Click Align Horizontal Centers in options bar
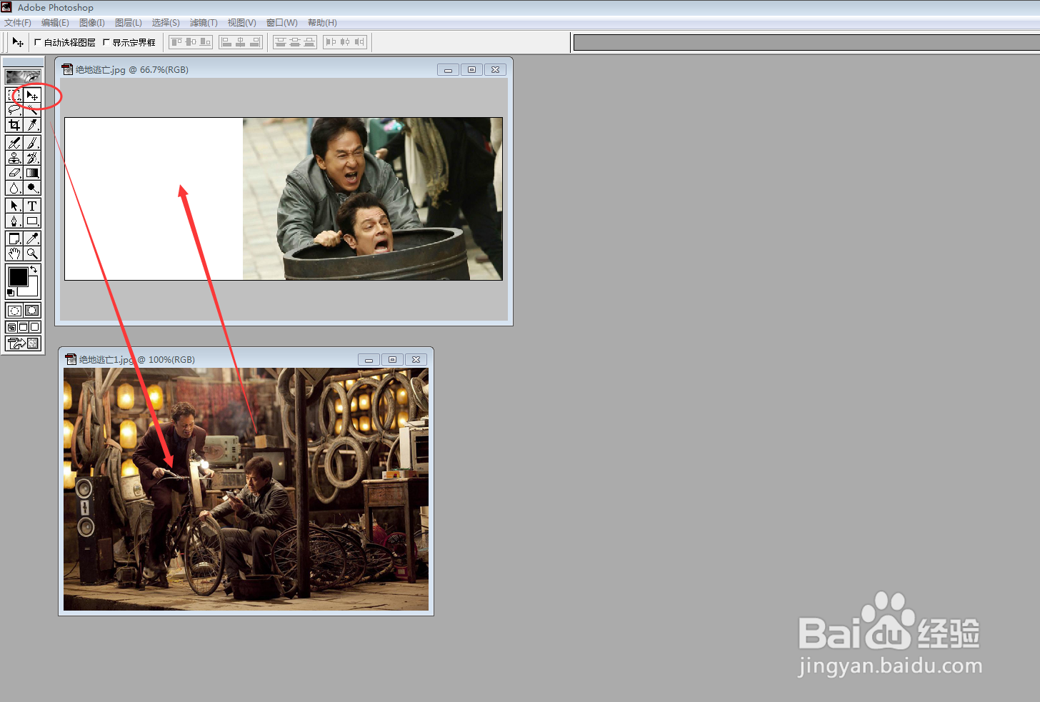1040x702 pixels. click(241, 42)
